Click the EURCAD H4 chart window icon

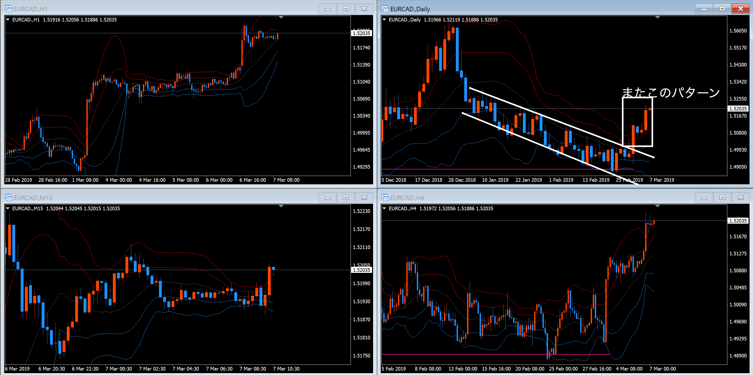pos(385,198)
